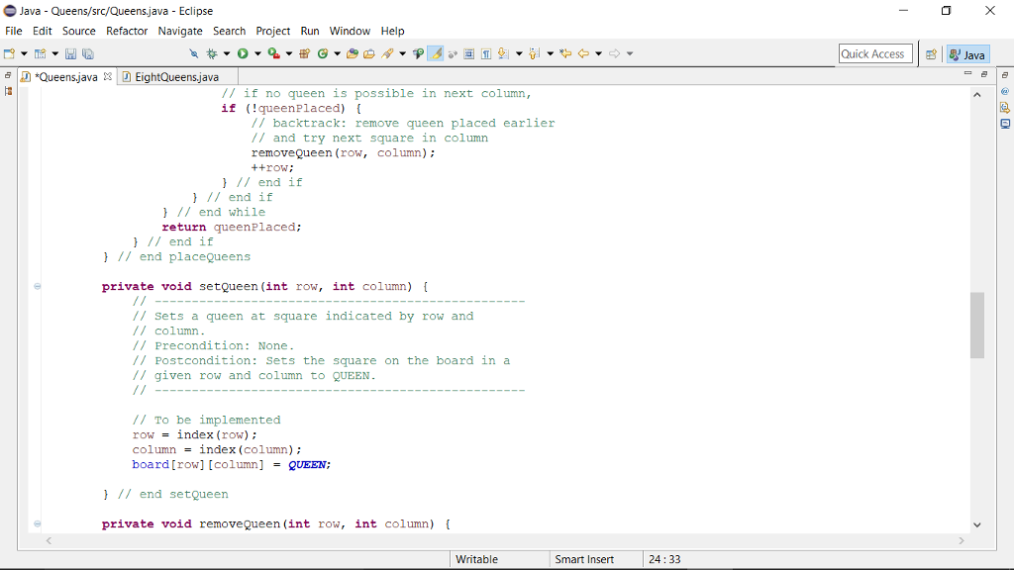The image size is (1014, 570).
Task: Open the Window menu
Action: (350, 31)
